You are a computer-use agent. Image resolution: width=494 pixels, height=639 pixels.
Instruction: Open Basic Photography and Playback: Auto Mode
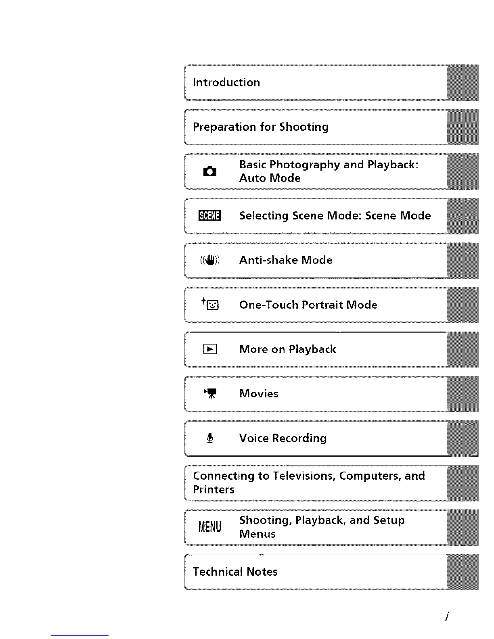329,171
